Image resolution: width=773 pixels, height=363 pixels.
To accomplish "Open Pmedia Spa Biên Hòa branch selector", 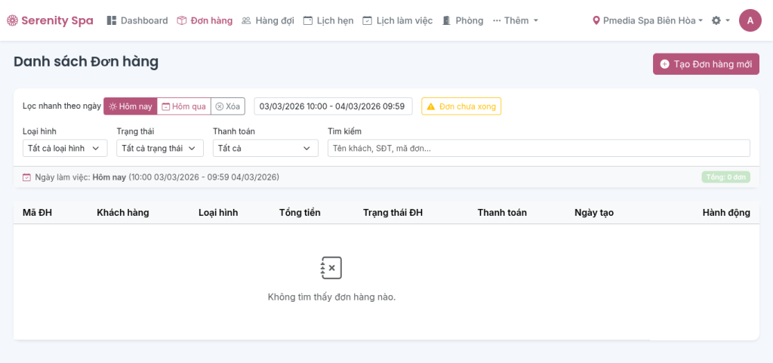I will pos(648,20).
